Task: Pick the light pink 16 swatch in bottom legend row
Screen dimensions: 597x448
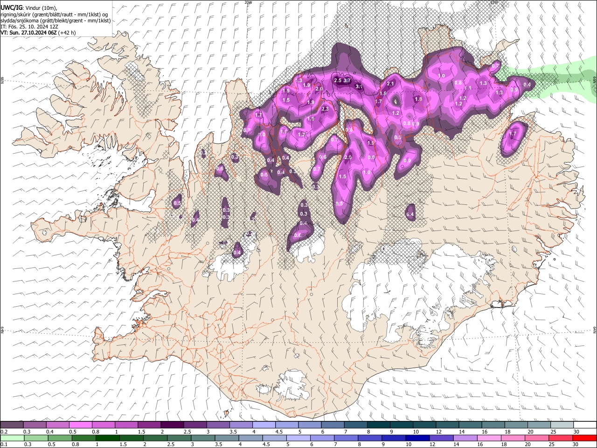Action: click(x=488, y=438)
